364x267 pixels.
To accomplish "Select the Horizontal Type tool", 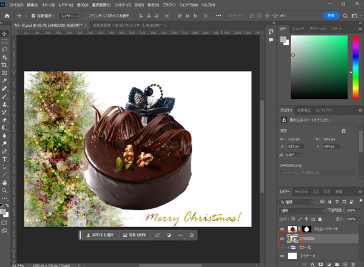I will [x=4, y=159].
